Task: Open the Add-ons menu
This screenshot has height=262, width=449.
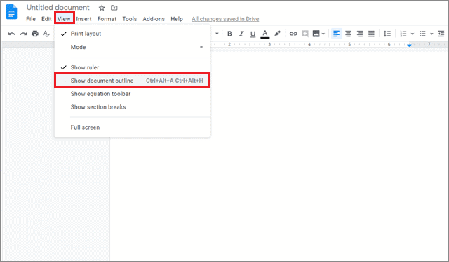Action: click(154, 19)
